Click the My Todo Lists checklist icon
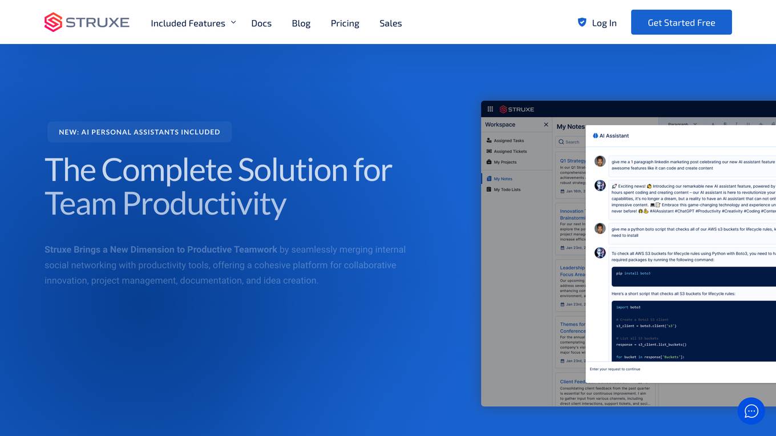The height and width of the screenshot is (436, 776). tap(489, 189)
